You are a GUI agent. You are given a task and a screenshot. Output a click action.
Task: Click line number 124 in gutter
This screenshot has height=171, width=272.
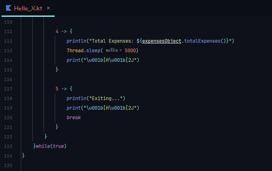coord(8,156)
